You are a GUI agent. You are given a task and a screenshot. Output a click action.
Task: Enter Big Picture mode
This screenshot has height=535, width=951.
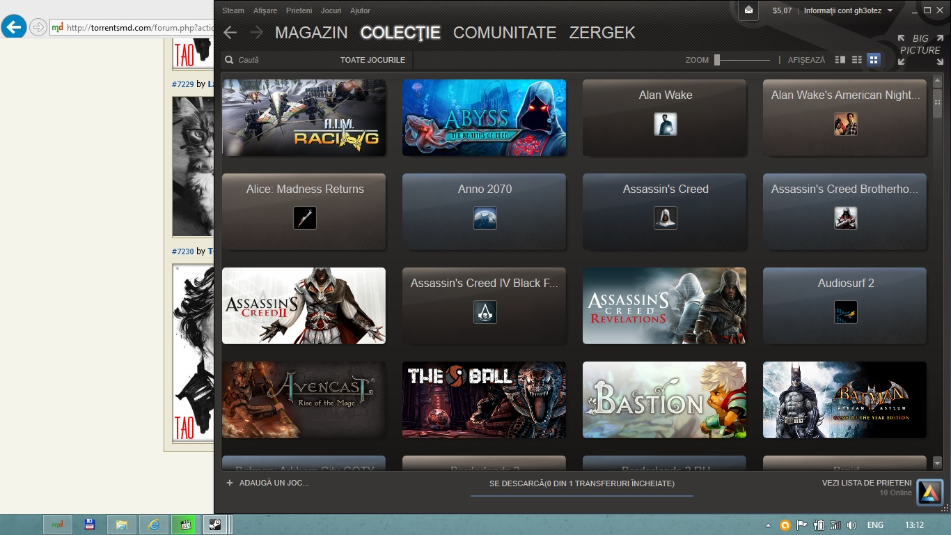920,49
